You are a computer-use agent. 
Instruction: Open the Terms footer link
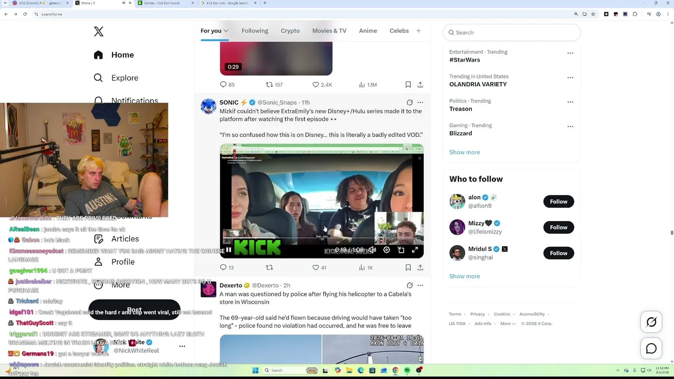pos(455,314)
